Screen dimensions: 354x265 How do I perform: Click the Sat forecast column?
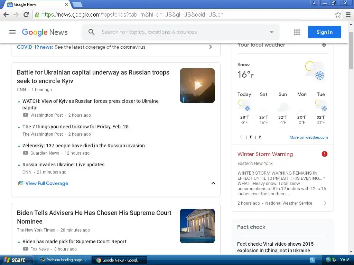[263, 108]
